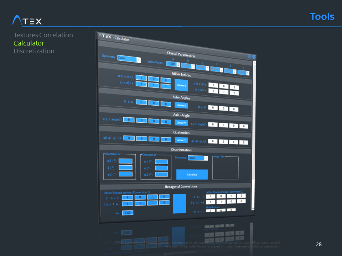342x256 pixels.
Task: Click the Euler Angles section header
Action: (181, 97)
